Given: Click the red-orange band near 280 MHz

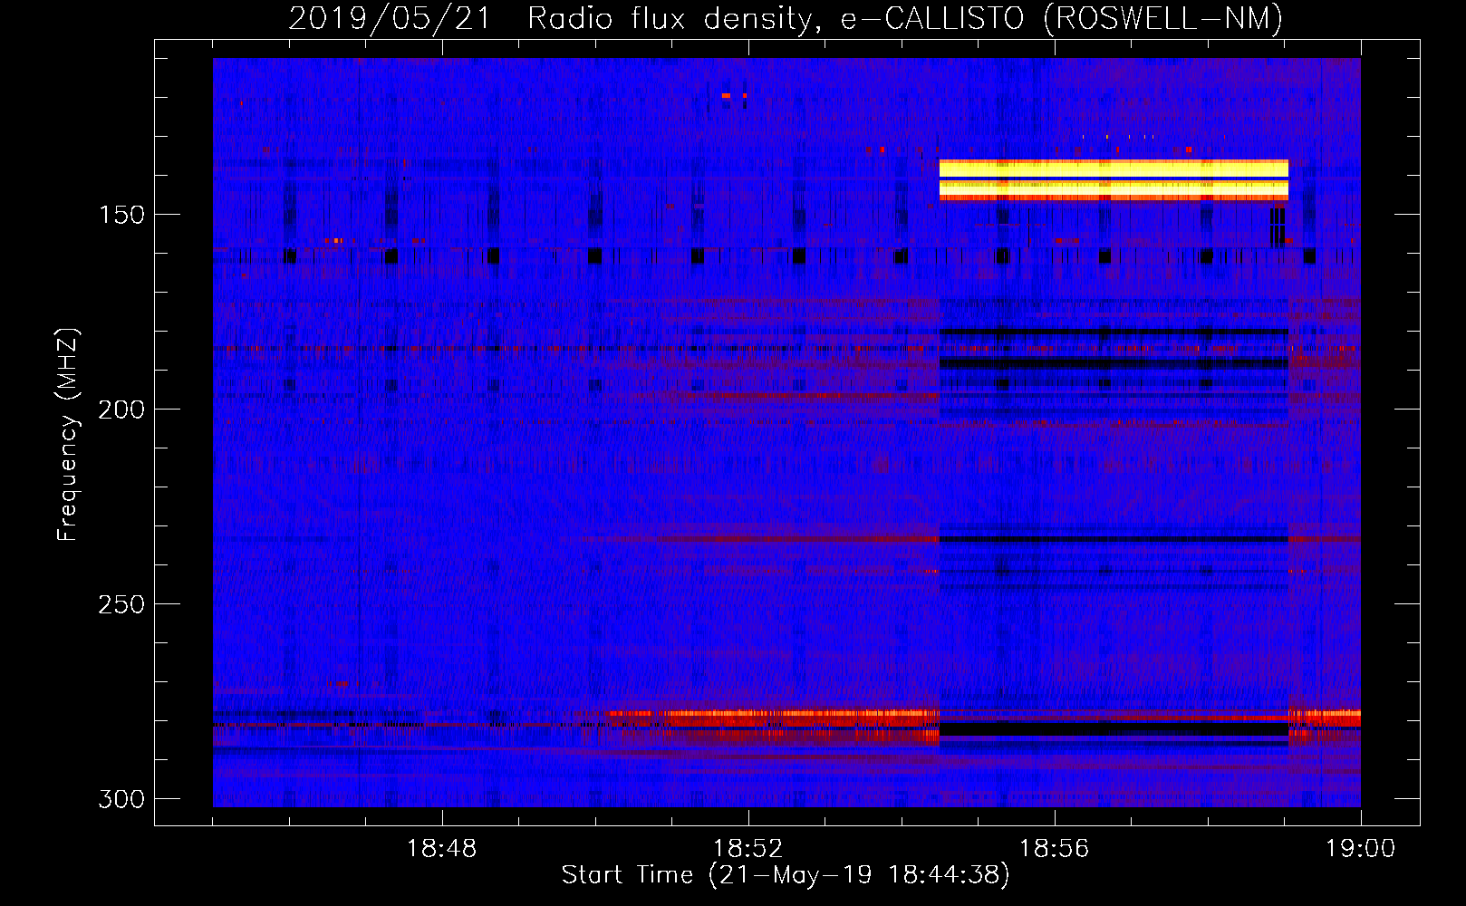Looking at the screenshot, I should click(x=775, y=718).
